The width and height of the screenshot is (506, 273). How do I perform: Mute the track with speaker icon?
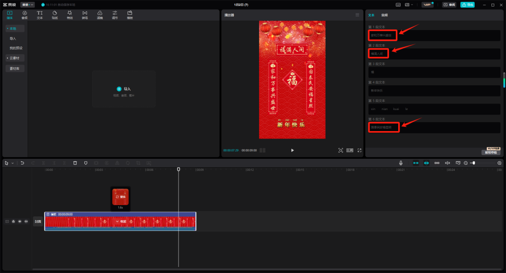coord(26,221)
